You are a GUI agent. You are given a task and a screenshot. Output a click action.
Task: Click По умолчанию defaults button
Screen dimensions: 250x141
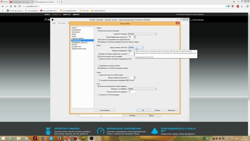pyautogui.click(x=105, y=110)
